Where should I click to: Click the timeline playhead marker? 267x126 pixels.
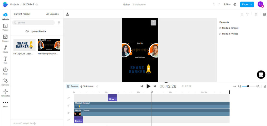[x=152, y=92]
